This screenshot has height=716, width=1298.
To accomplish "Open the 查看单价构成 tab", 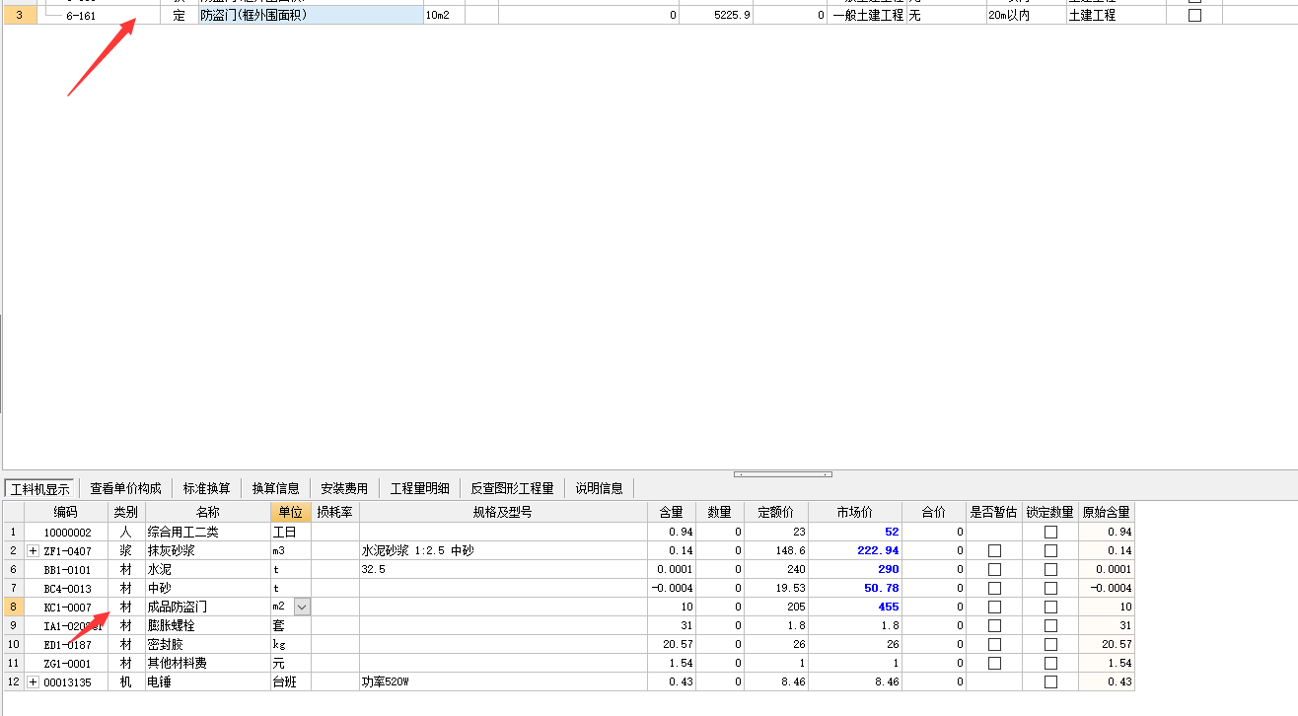I will 125,488.
